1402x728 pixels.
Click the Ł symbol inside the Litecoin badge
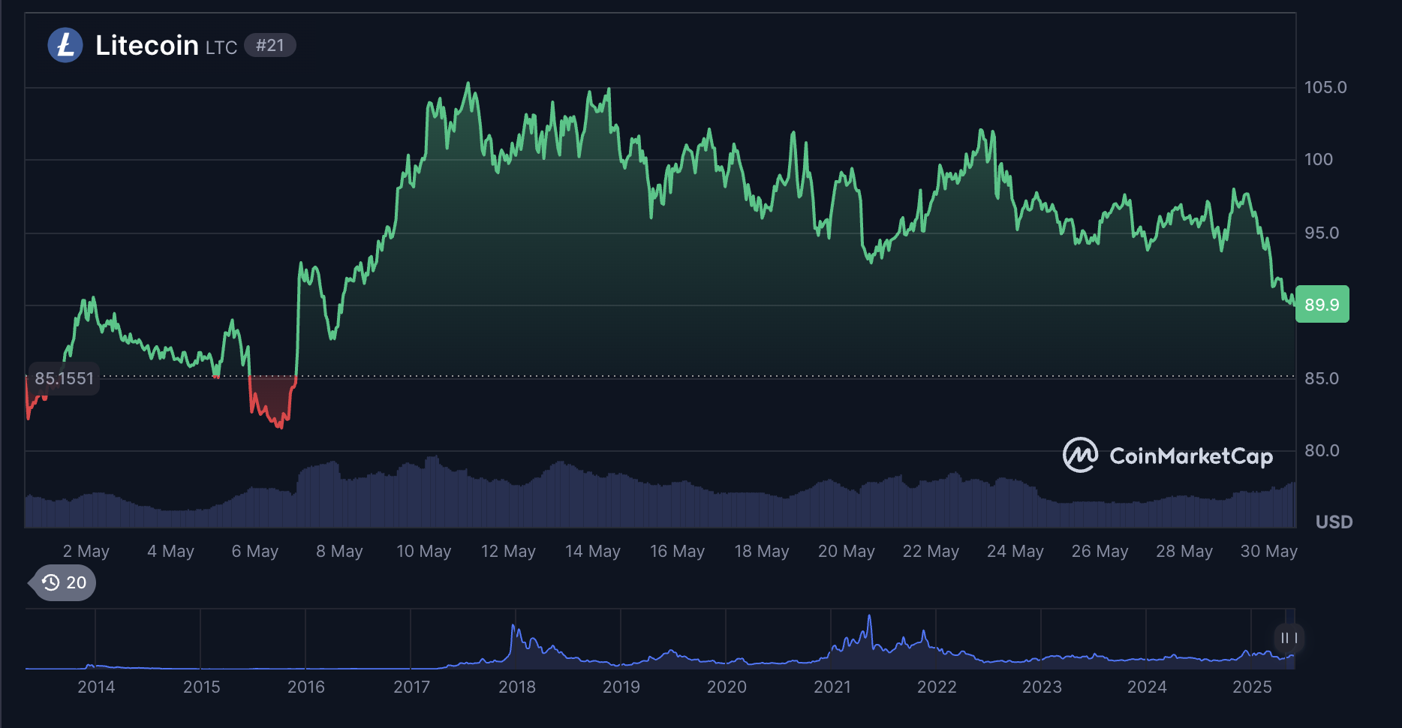point(65,45)
